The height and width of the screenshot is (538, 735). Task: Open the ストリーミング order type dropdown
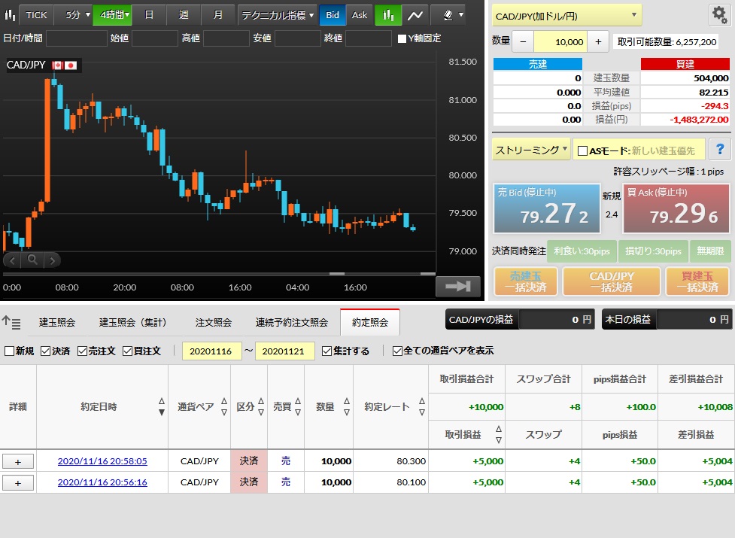click(531, 150)
